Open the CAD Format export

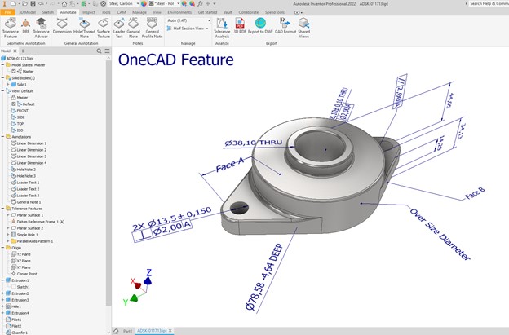(x=285, y=26)
